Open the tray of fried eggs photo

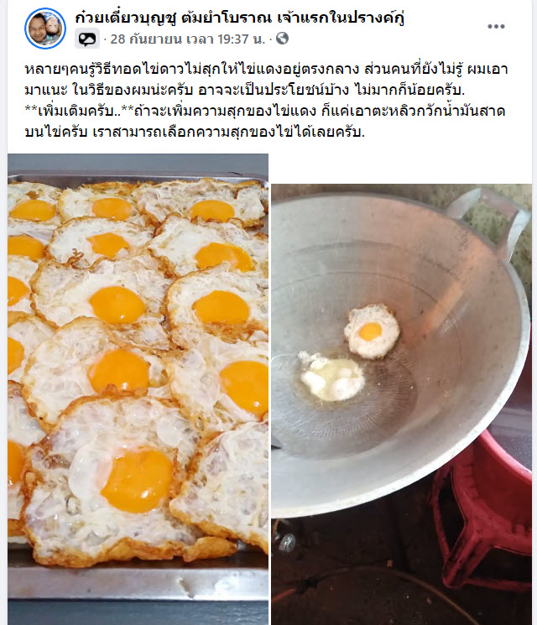pos(138,389)
